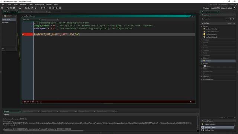The image size is (238, 134).
Task: Collapse the Default view header
Action: click(202, 23)
